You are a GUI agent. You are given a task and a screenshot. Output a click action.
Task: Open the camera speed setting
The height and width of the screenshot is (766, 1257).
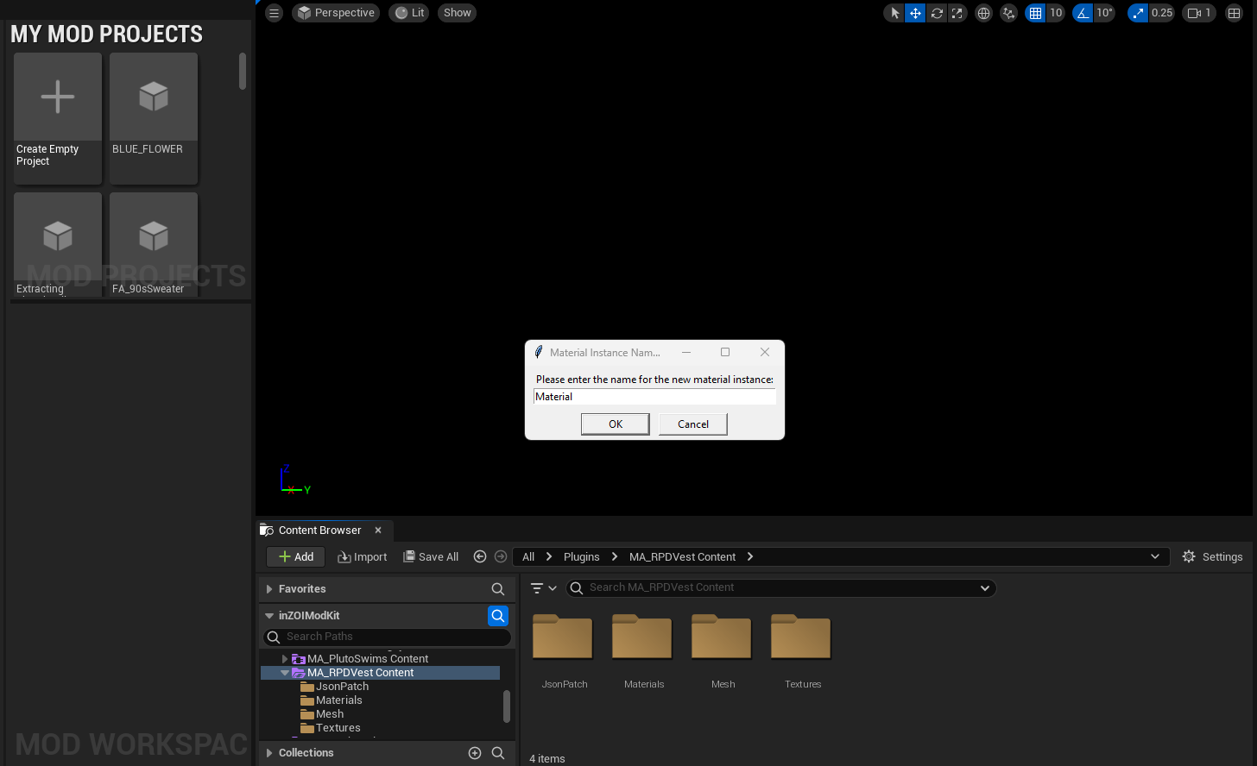1199,13
